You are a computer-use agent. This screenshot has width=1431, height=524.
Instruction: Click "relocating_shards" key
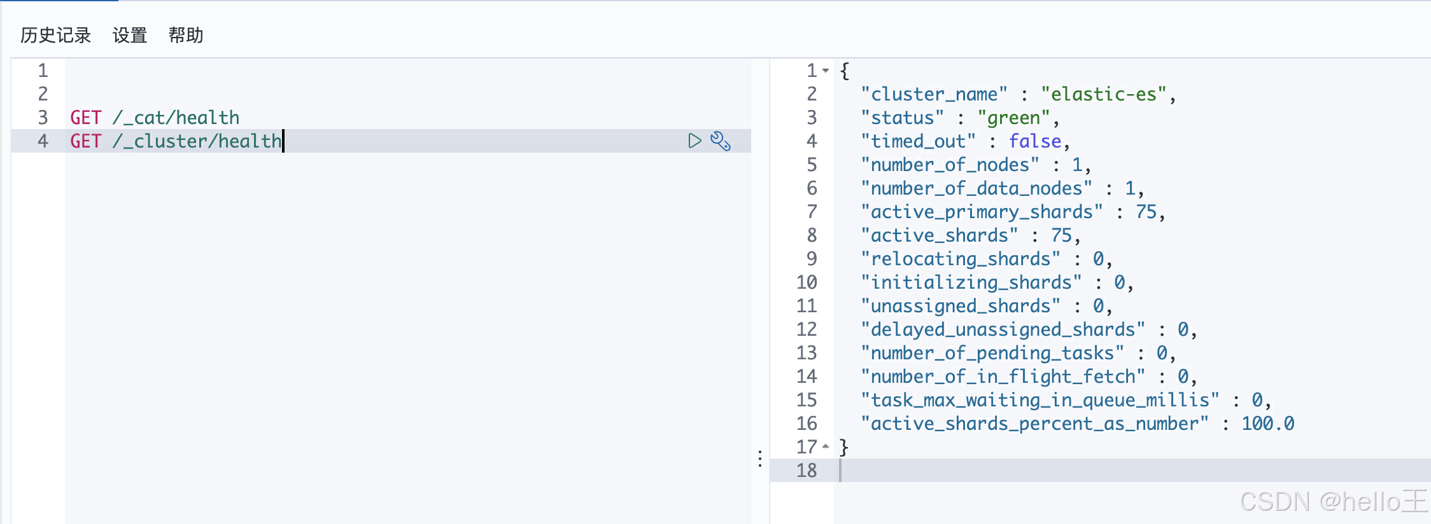(961, 259)
